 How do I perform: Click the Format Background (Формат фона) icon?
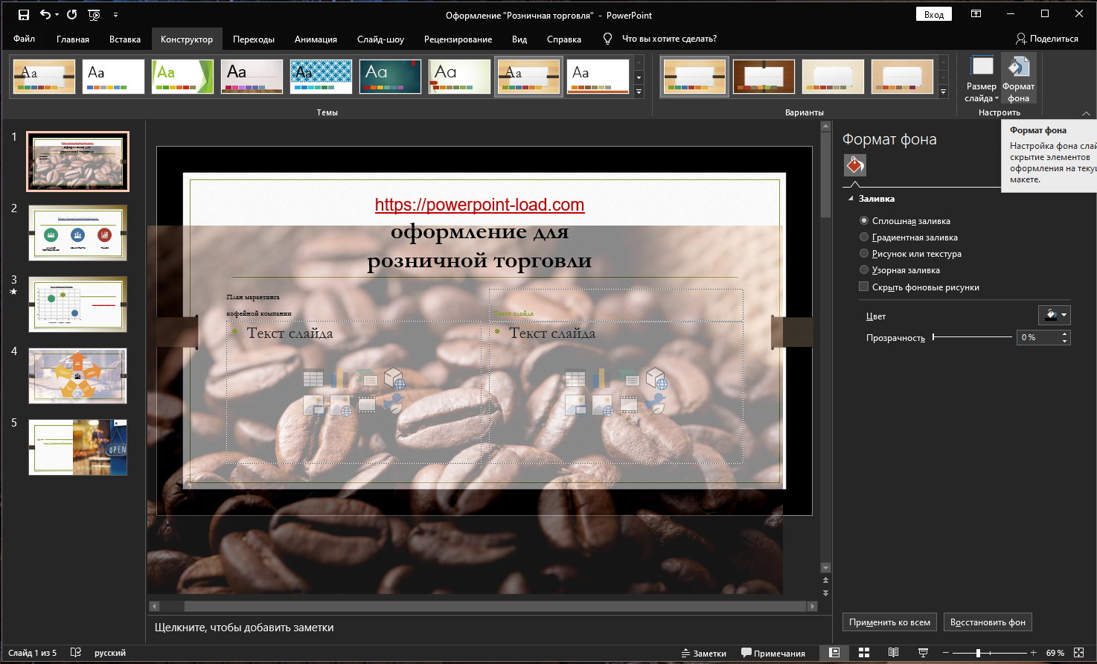[1018, 79]
